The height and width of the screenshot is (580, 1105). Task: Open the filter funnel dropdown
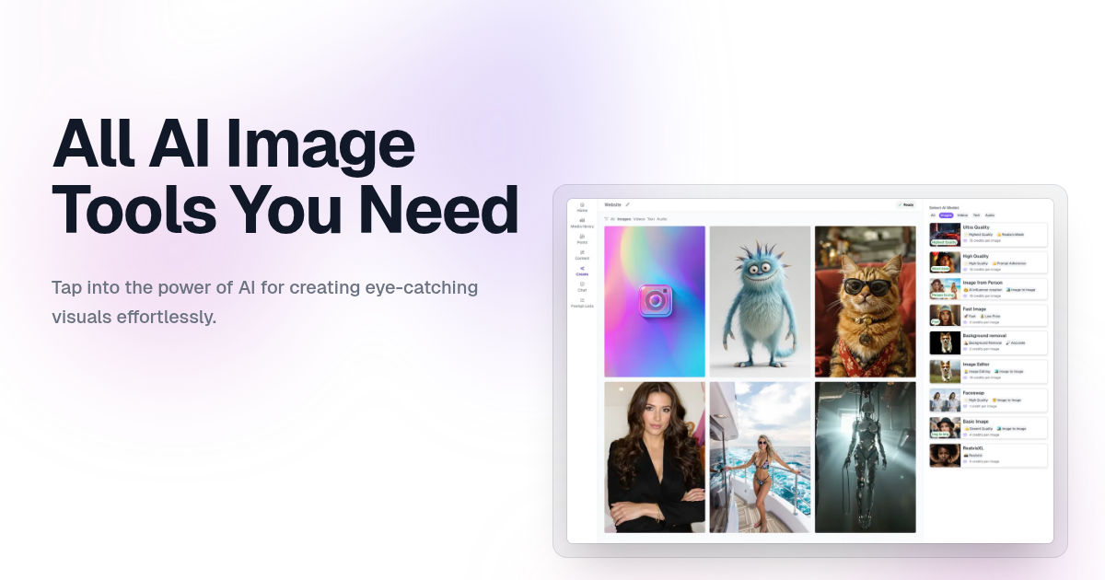click(607, 219)
